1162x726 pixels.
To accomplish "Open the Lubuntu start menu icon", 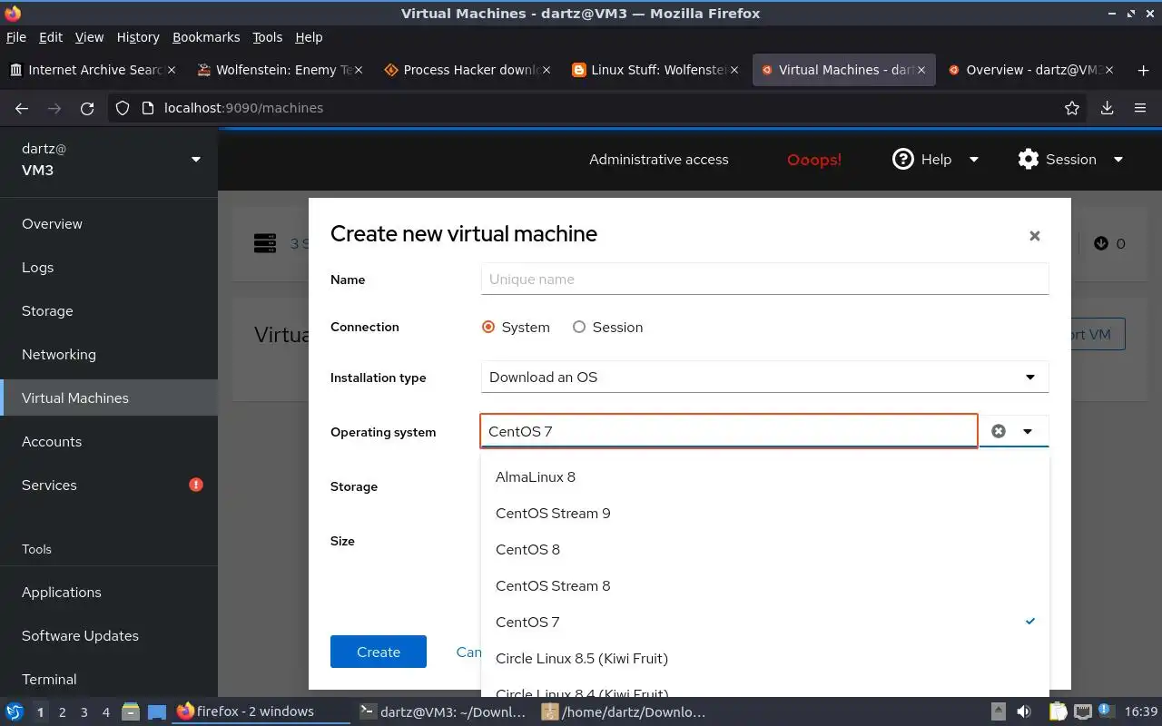I will 15,711.
